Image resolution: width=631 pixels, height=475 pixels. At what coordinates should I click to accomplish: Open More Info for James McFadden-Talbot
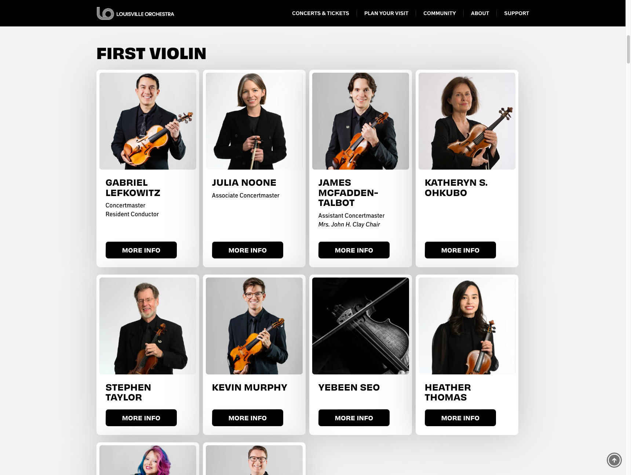coord(354,250)
